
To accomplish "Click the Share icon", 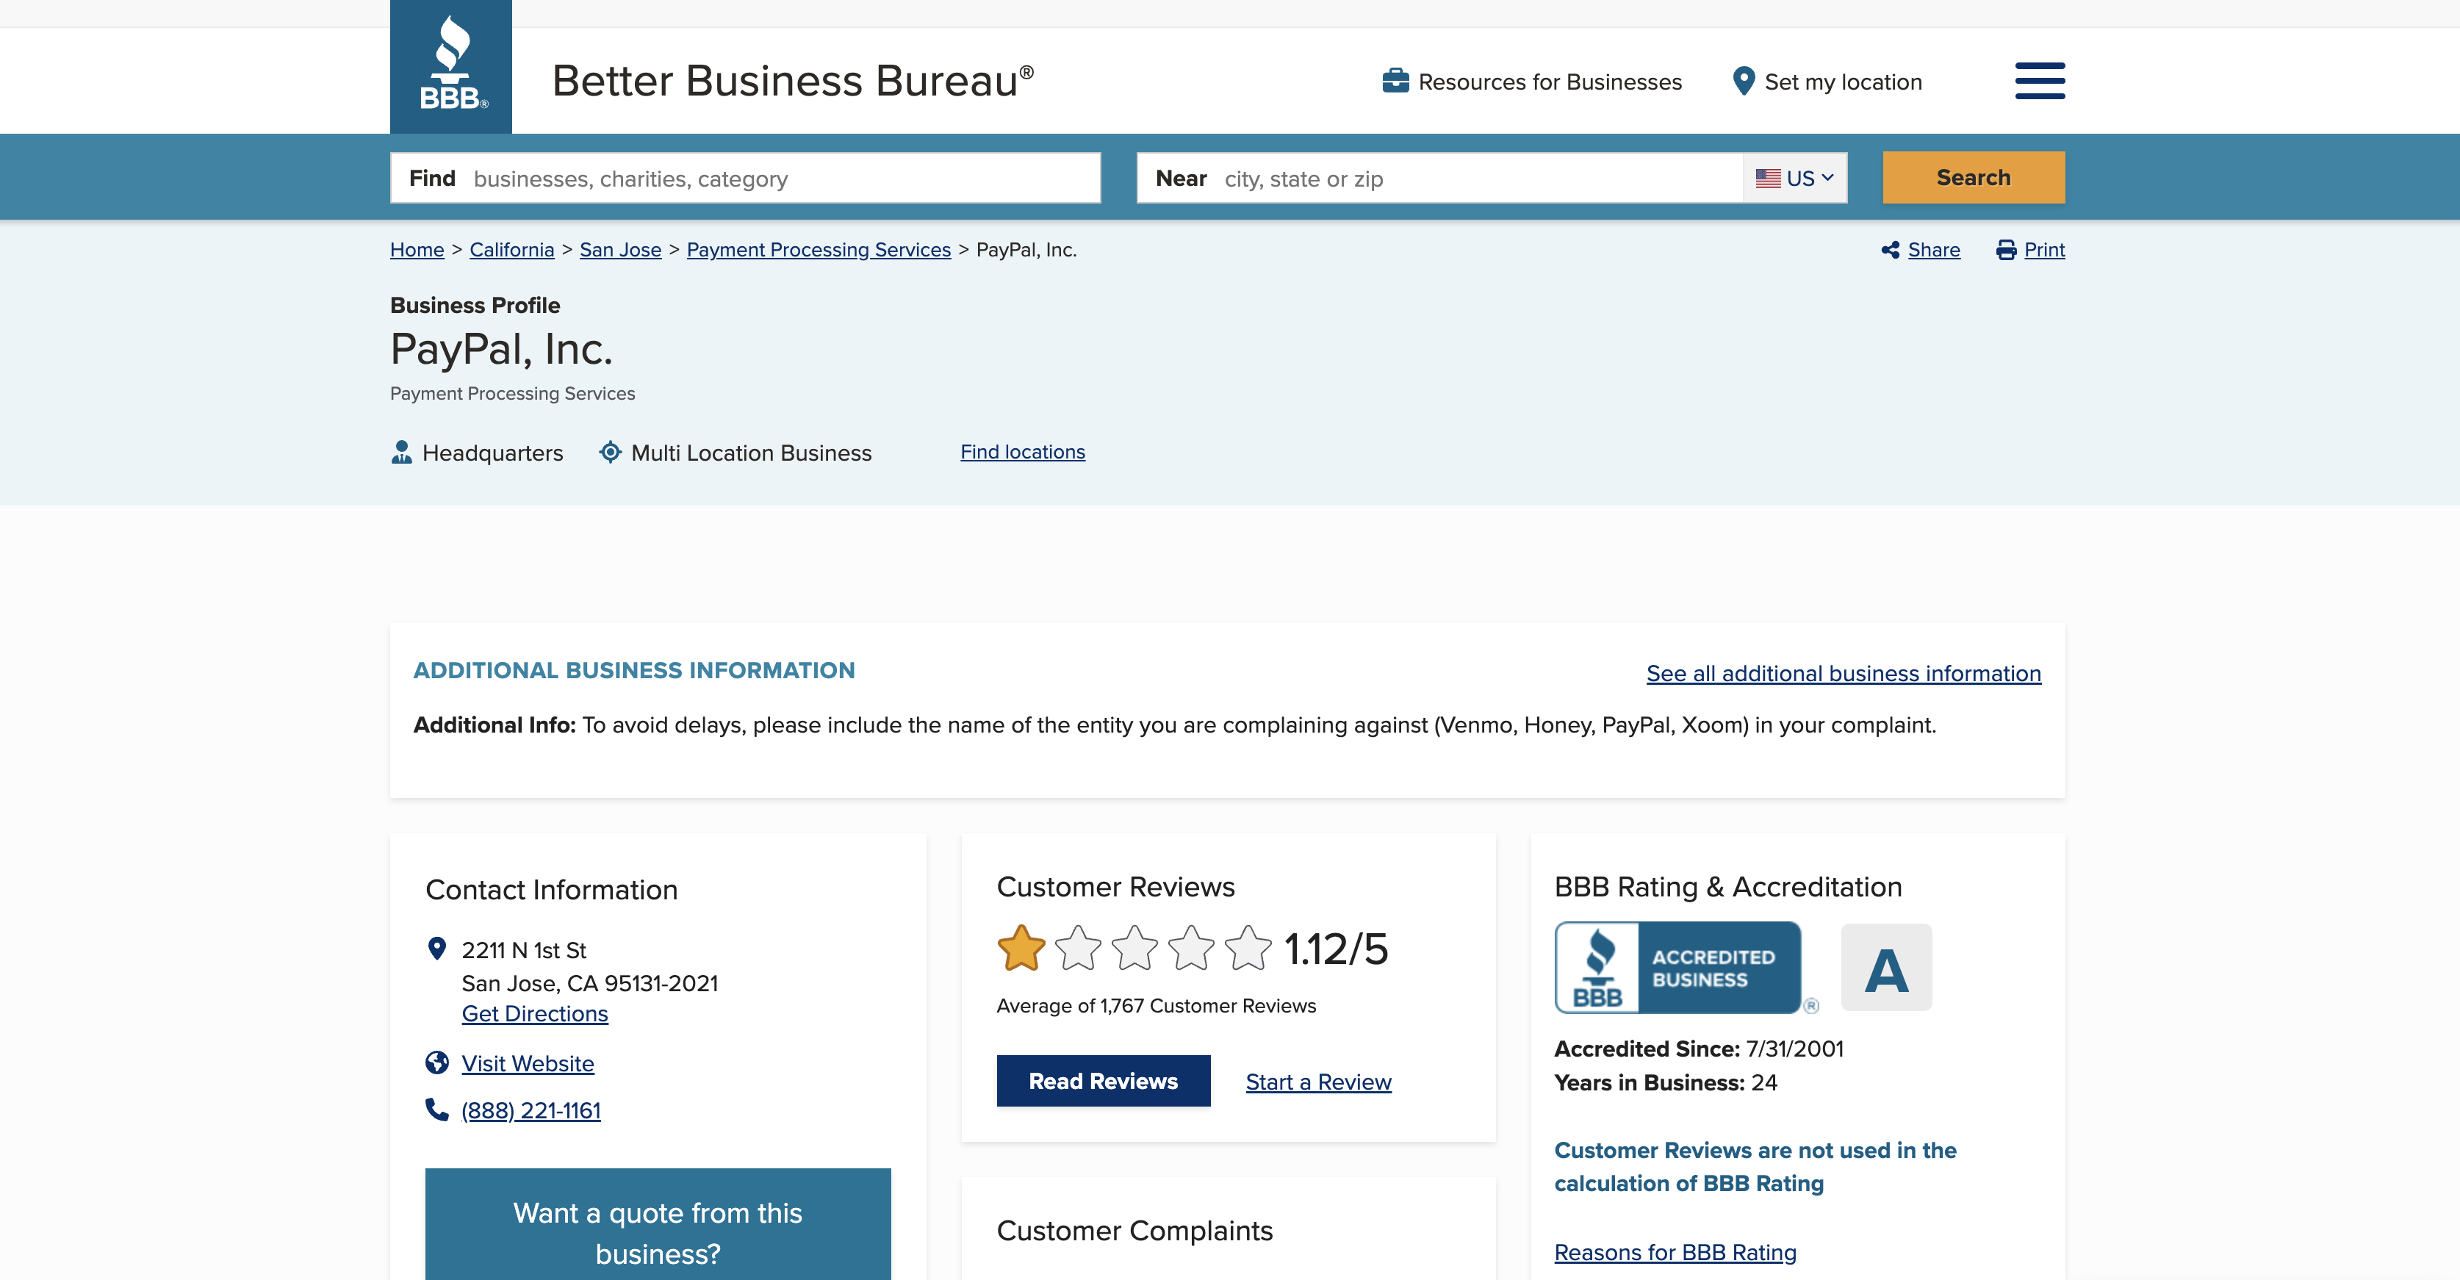I will [1890, 251].
